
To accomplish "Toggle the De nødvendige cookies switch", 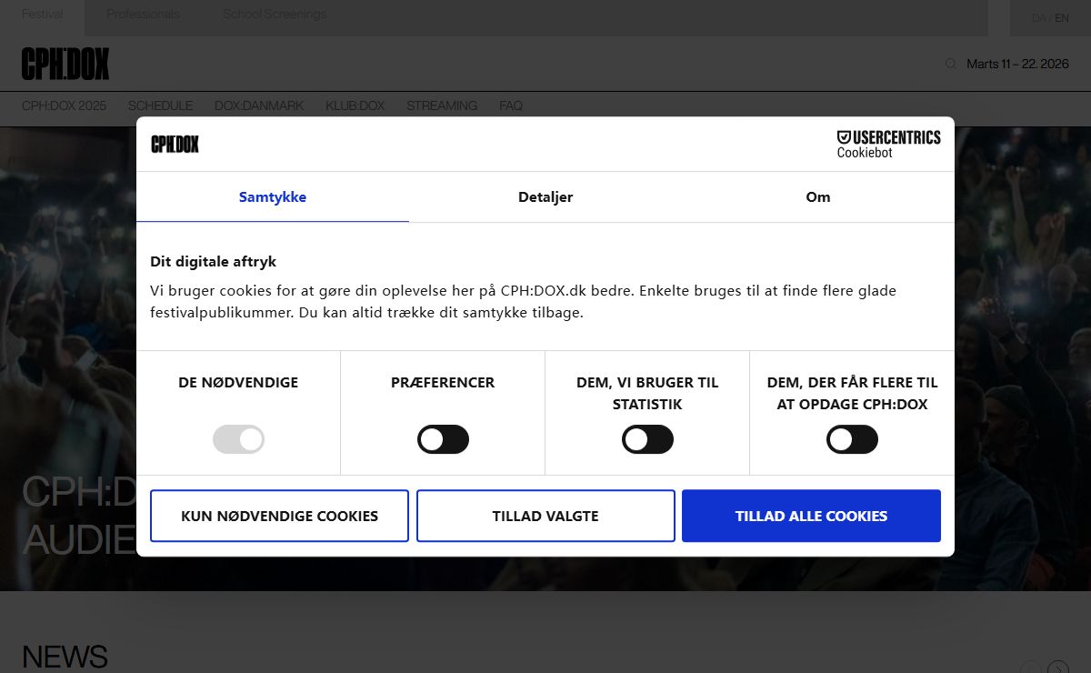I will pyautogui.click(x=238, y=439).
